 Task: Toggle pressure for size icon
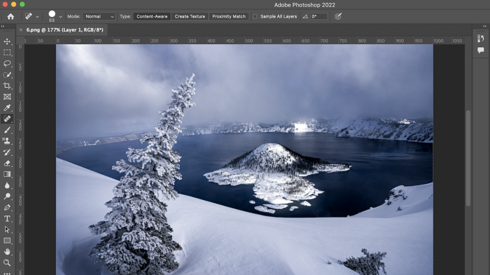(x=338, y=16)
